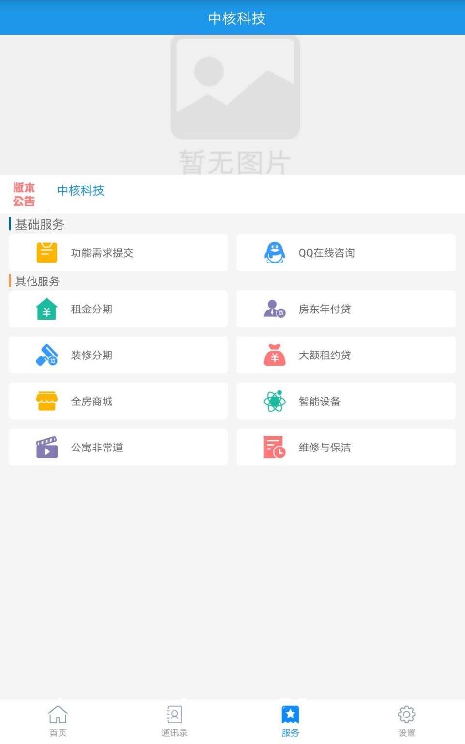Select the QQ在线咨询 penguin icon

pyautogui.click(x=274, y=252)
